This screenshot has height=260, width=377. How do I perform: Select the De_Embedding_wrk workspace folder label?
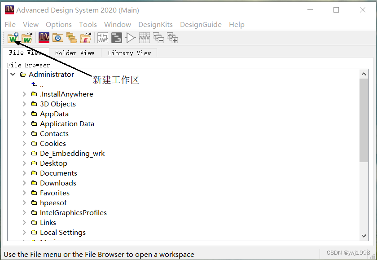pos(72,154)
